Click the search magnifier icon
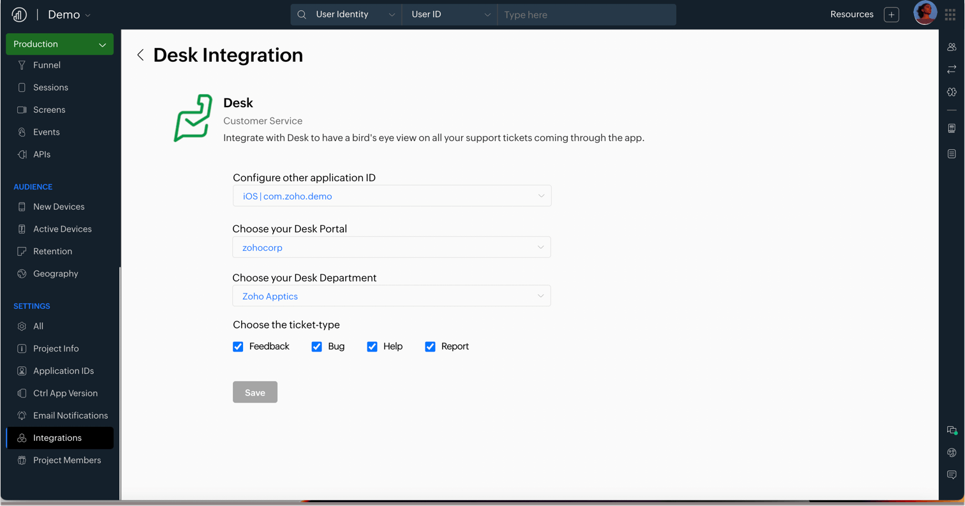The image size is (965, 506). point(302,15)
